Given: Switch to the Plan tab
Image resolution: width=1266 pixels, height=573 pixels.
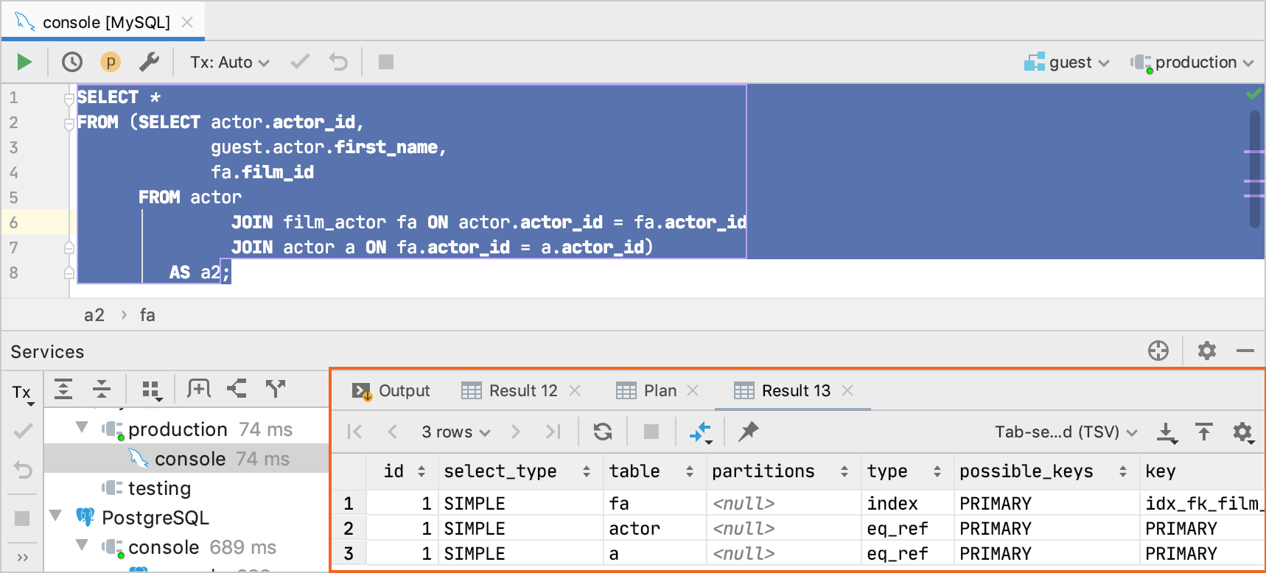Looking at the screenshot, I should pyautogui.click(x=646, y=391).
